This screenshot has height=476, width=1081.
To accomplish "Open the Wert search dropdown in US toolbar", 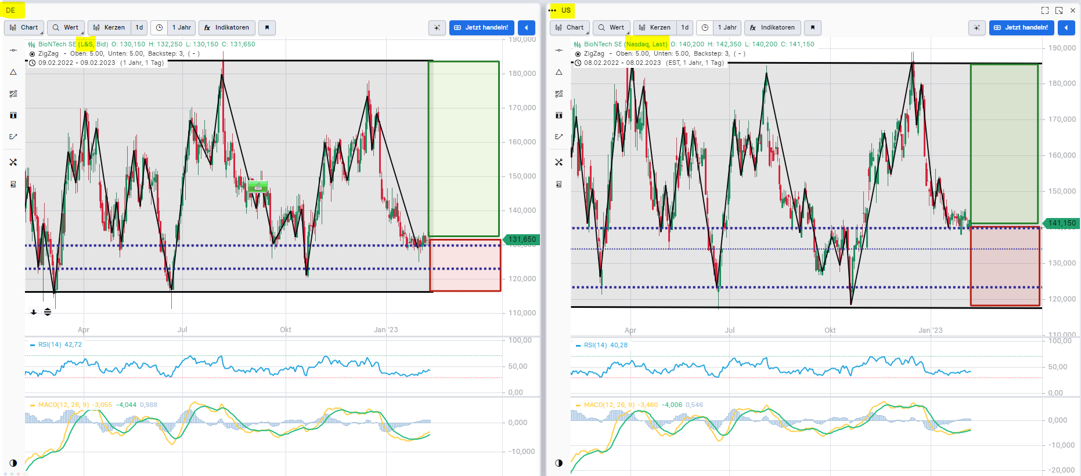I will tap(611, 27).
